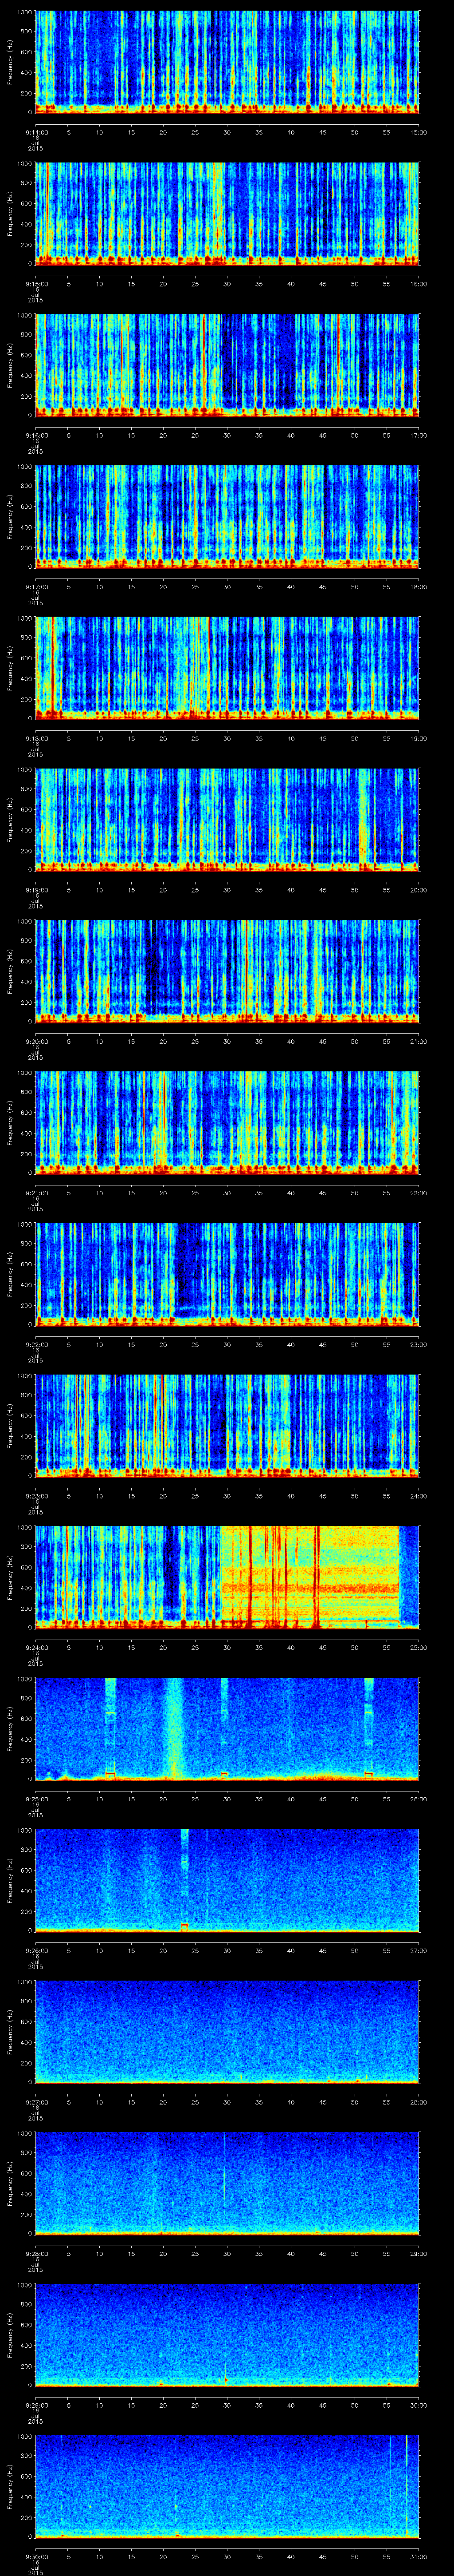Click the Frequency (Hz) axis label of the top spectrogram
Image resolution: width=454 pixels, height=2576 pixels.
[x=10, y=62]
